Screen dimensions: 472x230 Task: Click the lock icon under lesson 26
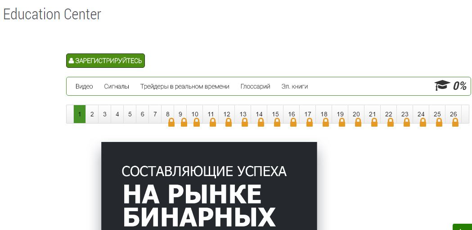click(455, 122)
